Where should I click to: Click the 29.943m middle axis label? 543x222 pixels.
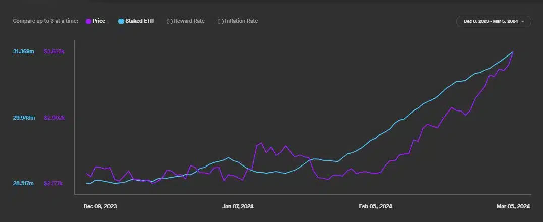24,118
